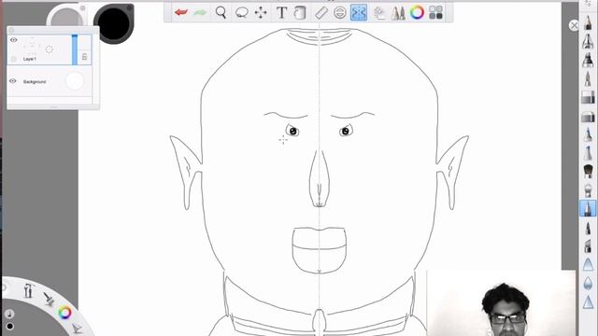Close the layer panel via corner button
Viewport: 598px width, 336px height.
click(11, 30)
